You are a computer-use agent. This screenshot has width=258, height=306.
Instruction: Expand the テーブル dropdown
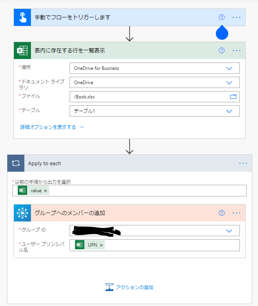click(229, 111)
